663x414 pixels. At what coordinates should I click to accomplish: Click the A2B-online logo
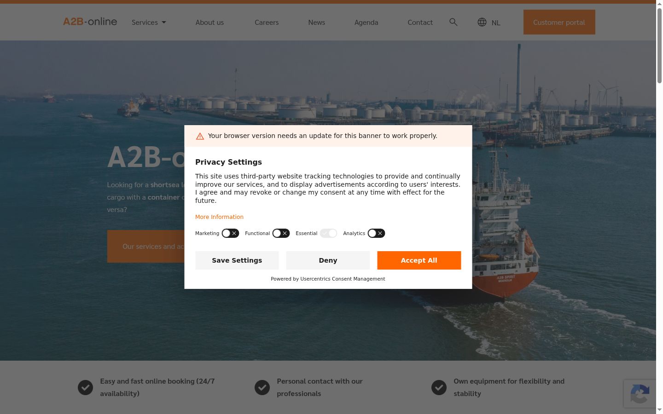coord(90,22)
